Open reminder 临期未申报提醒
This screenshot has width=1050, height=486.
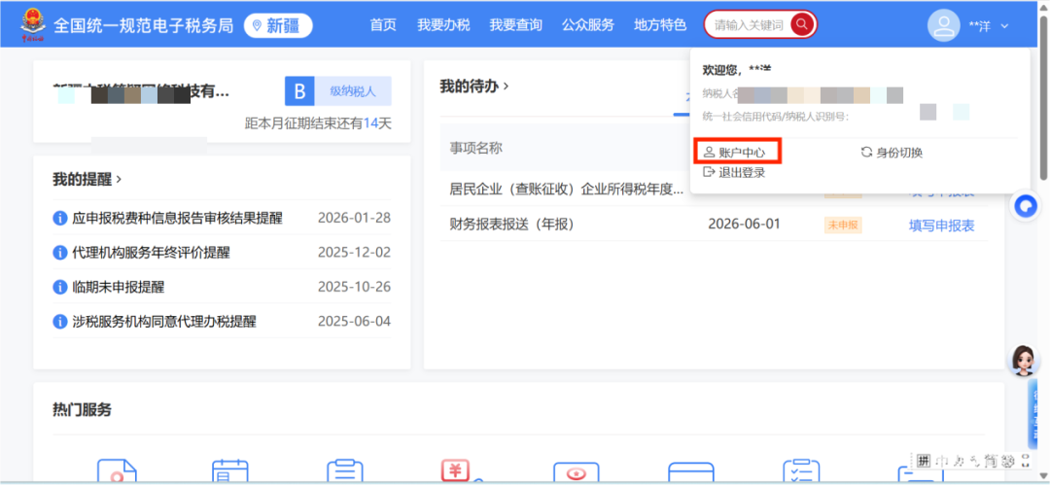coord(119,287)
